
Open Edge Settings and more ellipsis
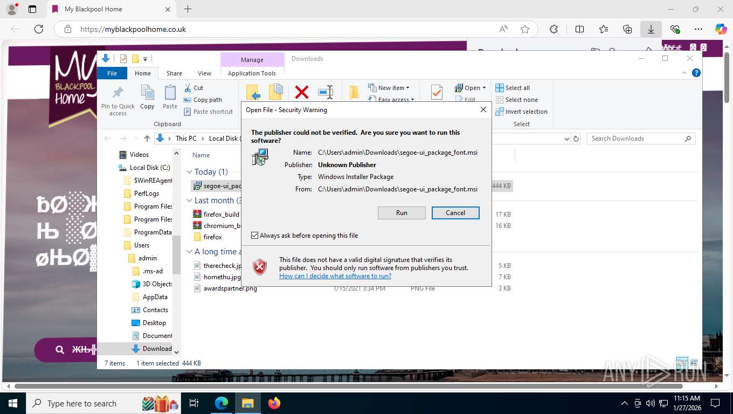click(x=699, y=29)
